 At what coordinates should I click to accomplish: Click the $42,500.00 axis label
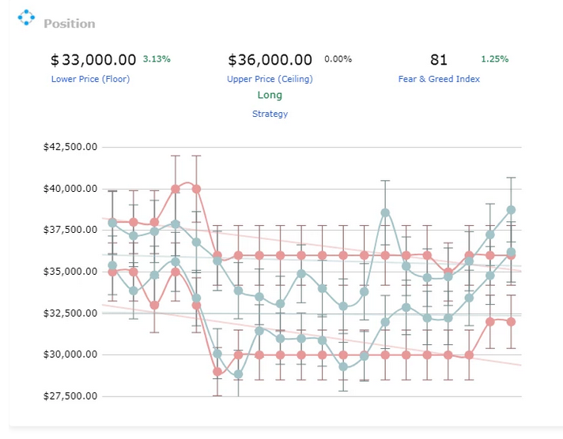pyautogui.click(x=70, y=147)
